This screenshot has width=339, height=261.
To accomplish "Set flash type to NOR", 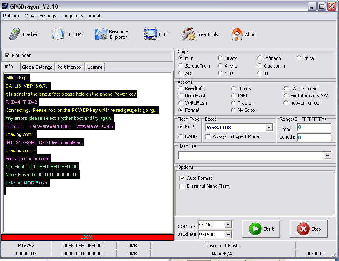I will [x=180, y=127].
